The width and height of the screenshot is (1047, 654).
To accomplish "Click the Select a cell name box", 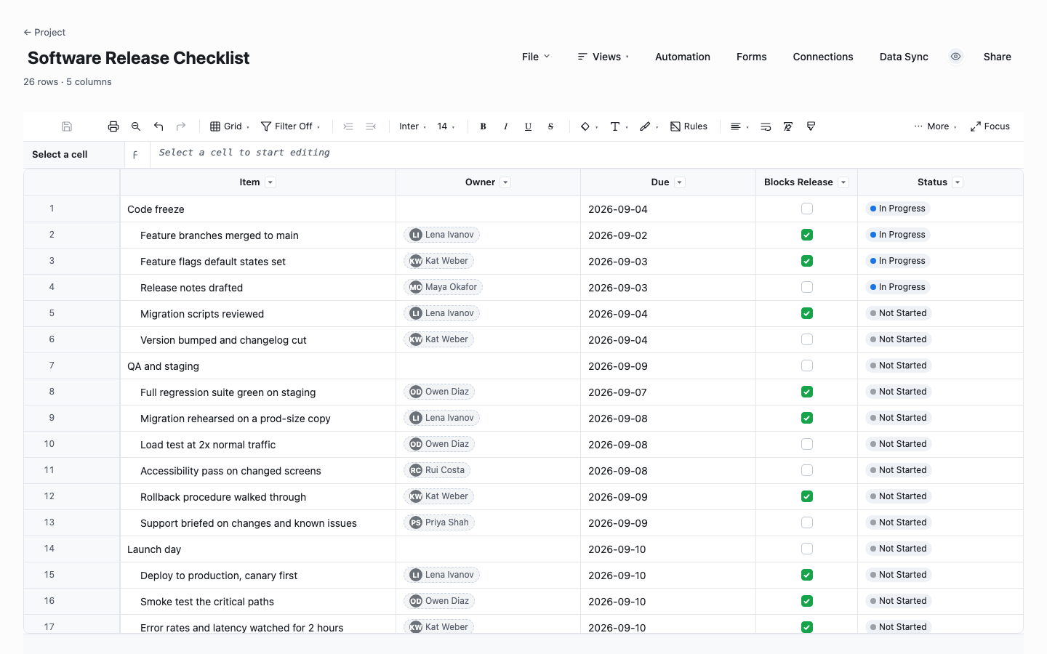I will point(74,155).
